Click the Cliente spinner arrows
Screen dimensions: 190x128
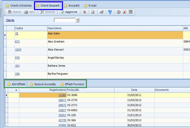click(77, 20)
